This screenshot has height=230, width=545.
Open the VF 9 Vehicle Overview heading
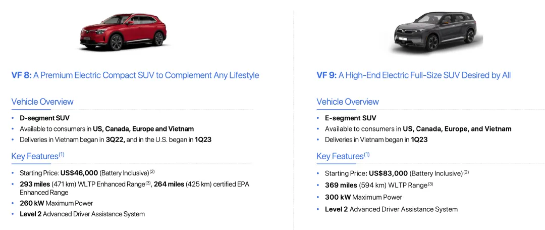(348, 102)
